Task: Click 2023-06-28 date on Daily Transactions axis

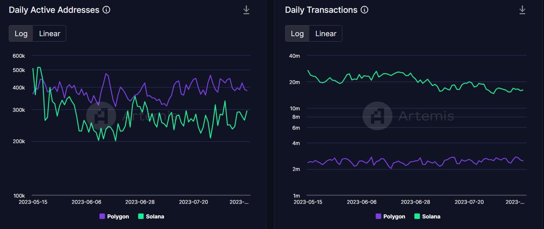Action: [x=416, y=202]
